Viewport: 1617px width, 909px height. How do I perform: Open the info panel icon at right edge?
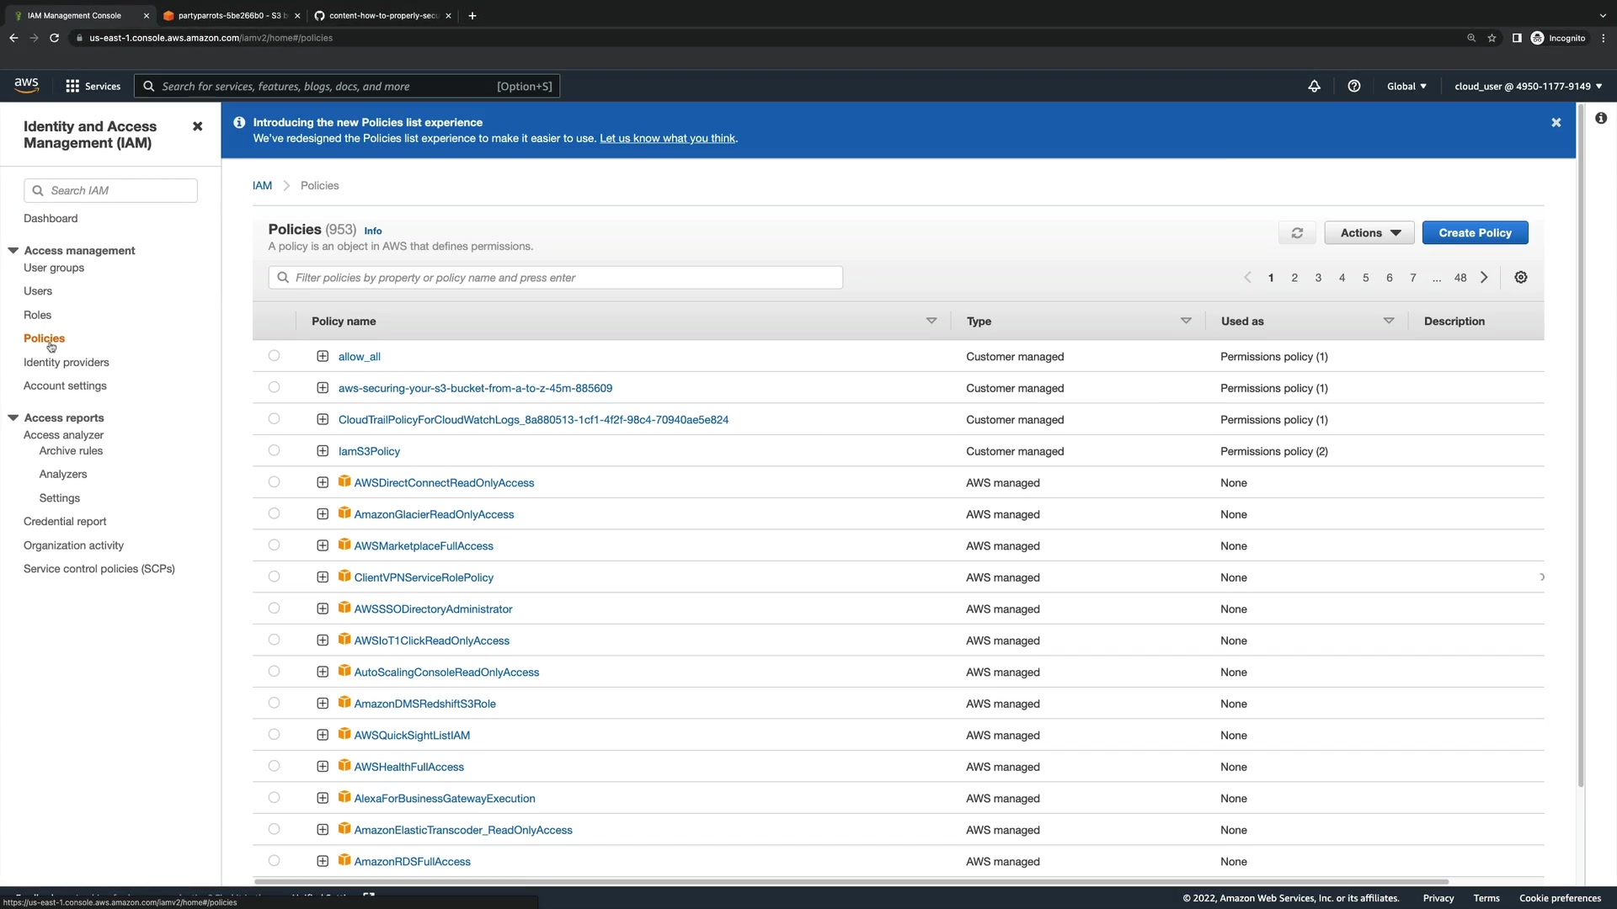coord(1600,119)
